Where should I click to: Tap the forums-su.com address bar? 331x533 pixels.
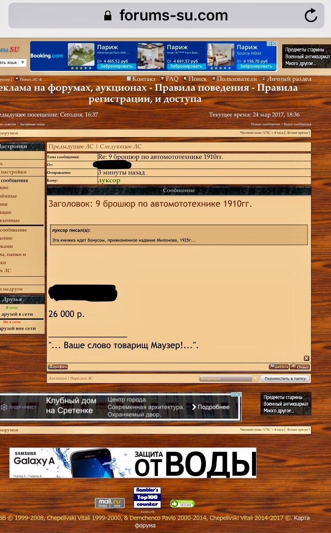coord(173,16)
